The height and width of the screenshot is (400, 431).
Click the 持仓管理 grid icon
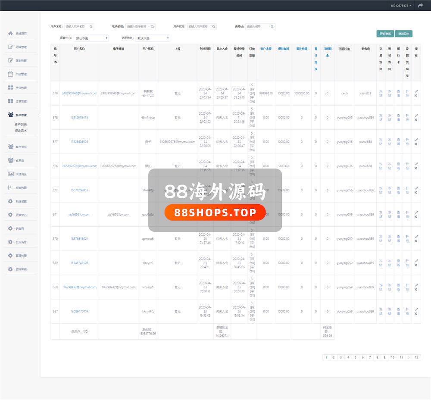coord(10,88)
